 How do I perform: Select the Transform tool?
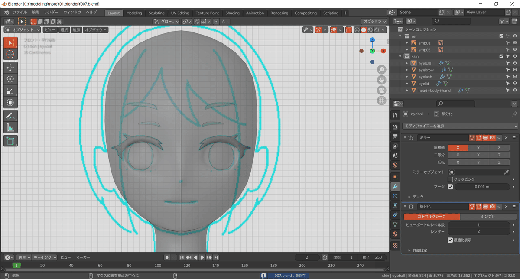(11, 102)
